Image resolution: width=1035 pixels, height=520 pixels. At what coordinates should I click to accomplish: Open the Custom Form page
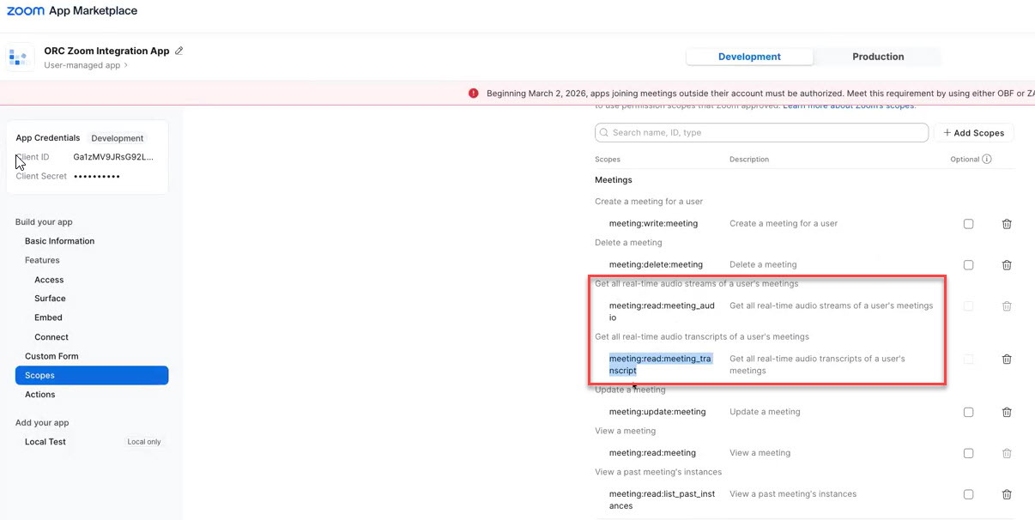(x=51, y=356)
